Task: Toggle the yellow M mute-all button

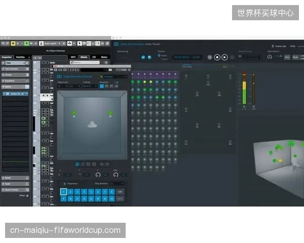Action: pyautogui.click(x=13, y=43)
